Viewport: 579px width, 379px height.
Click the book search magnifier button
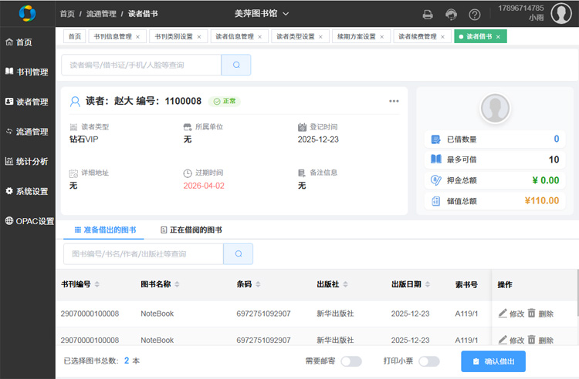click(239, 253)
